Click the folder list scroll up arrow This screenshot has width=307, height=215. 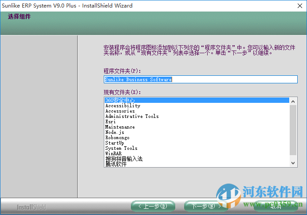click(x=293, y=102)
